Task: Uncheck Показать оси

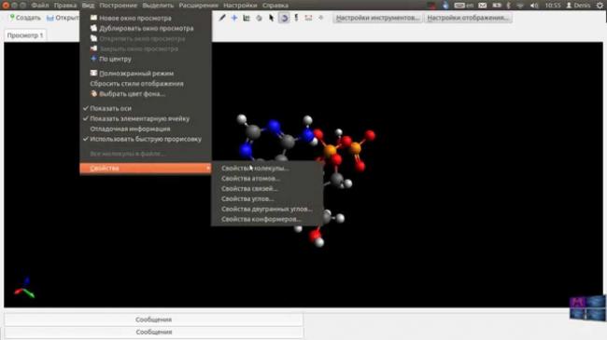Action: [146, 109]
